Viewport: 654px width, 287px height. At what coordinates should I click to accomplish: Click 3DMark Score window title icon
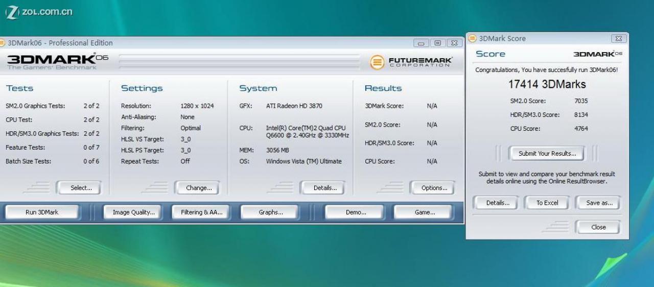pos(473,39)
